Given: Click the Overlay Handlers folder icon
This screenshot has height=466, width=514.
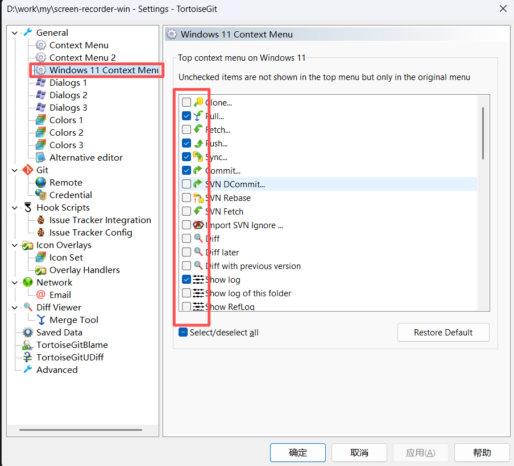Looking at the screenshot, I should pos(40,270).
